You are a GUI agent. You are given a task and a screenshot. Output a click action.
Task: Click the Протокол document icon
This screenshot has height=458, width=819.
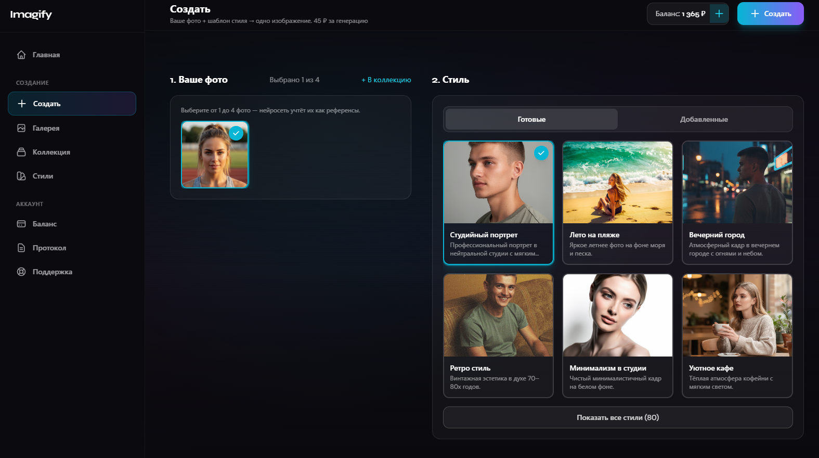(21, 248)
